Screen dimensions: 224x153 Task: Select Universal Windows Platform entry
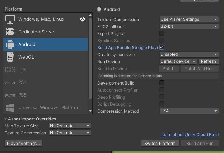point(46,107)
